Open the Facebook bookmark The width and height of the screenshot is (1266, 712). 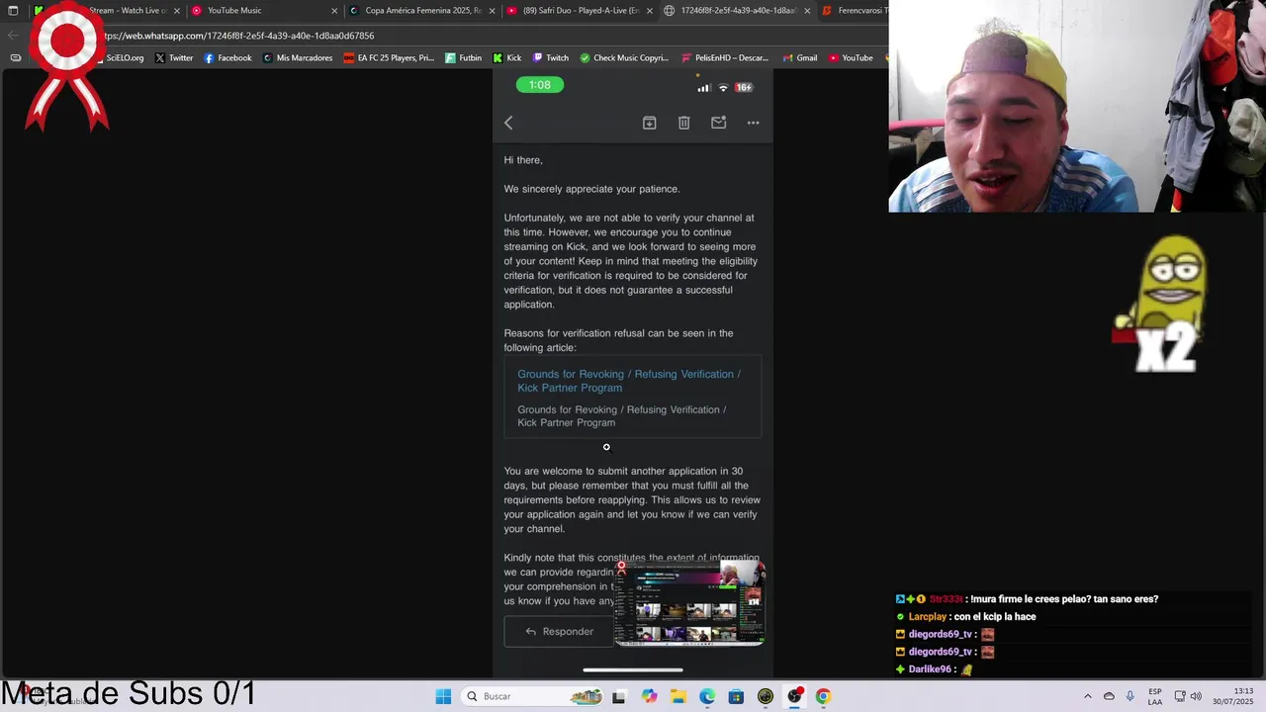point(227,58)
